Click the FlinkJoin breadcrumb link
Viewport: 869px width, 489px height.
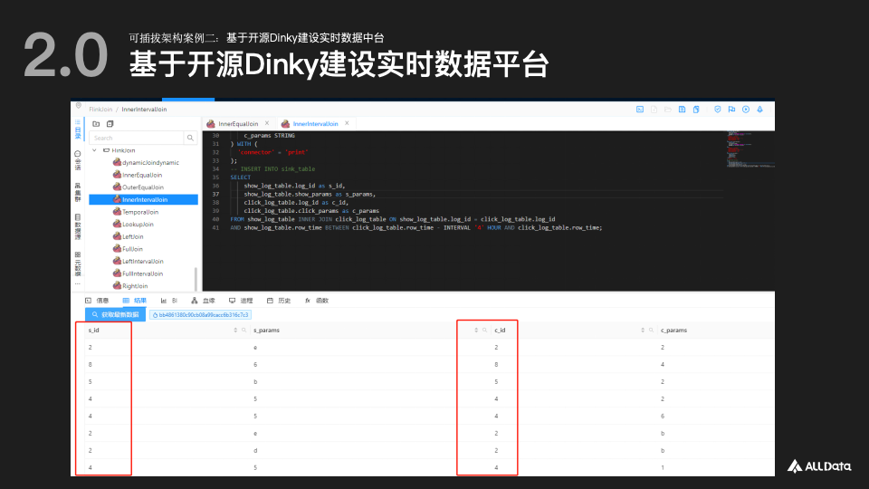coord(100,110)
